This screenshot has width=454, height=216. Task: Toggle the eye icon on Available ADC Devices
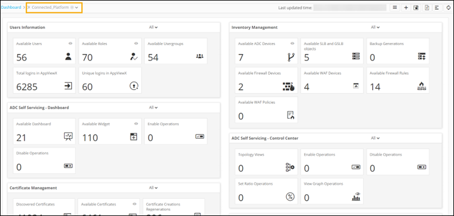[x=292, y=43]
